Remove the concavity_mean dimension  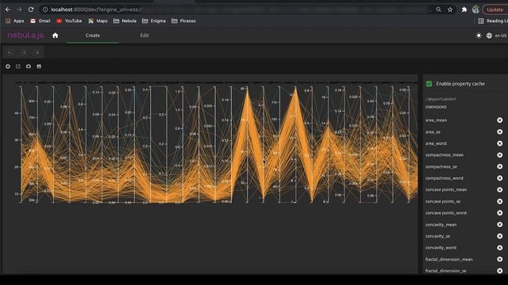(x=499, y=225)
